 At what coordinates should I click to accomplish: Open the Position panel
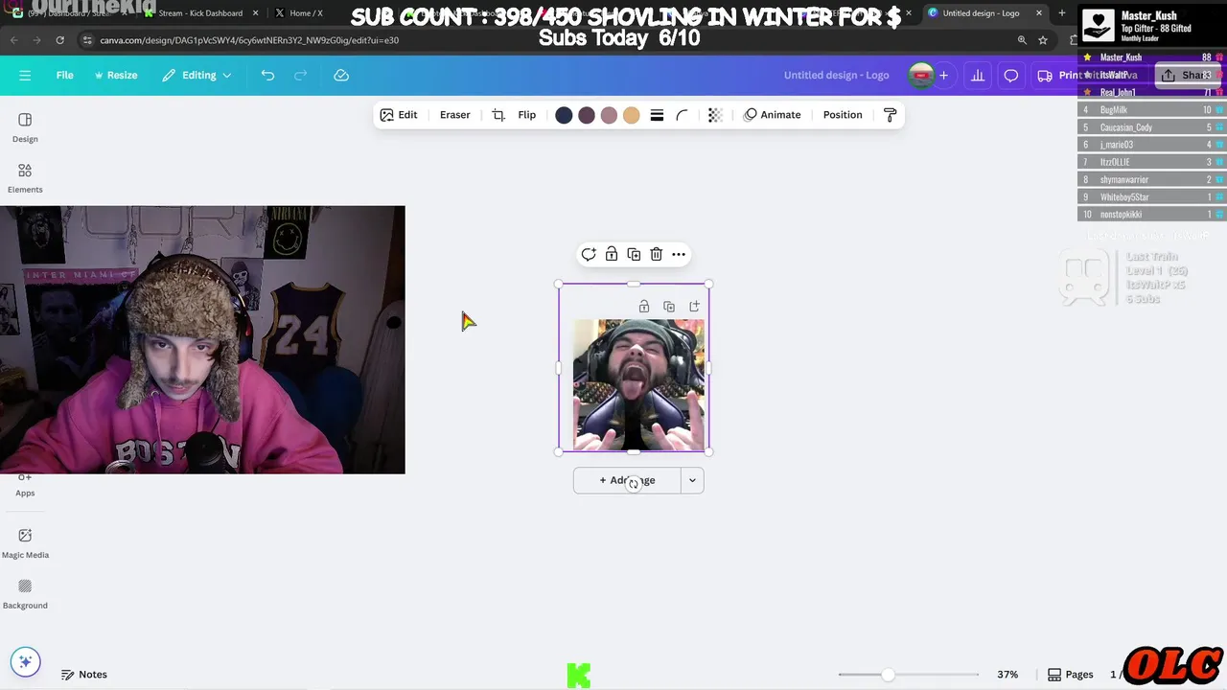pos(843,115)
